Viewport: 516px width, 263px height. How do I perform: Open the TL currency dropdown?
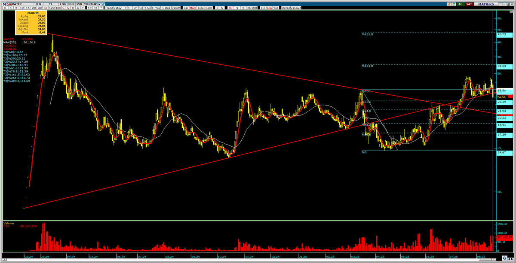(51, 4)
